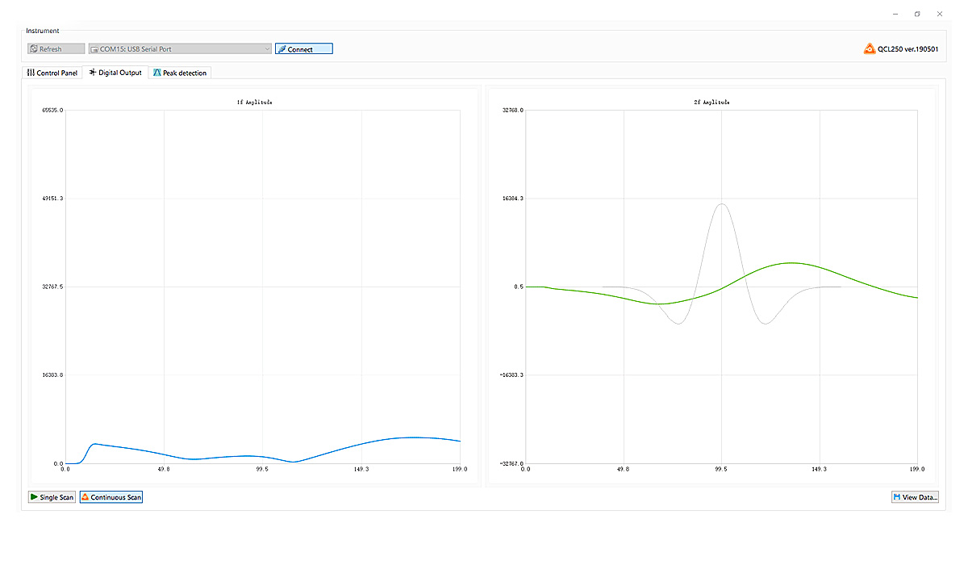
Task: Click the Refresh ports icon button
Action: pyautogui.click(x=34, y=49)
